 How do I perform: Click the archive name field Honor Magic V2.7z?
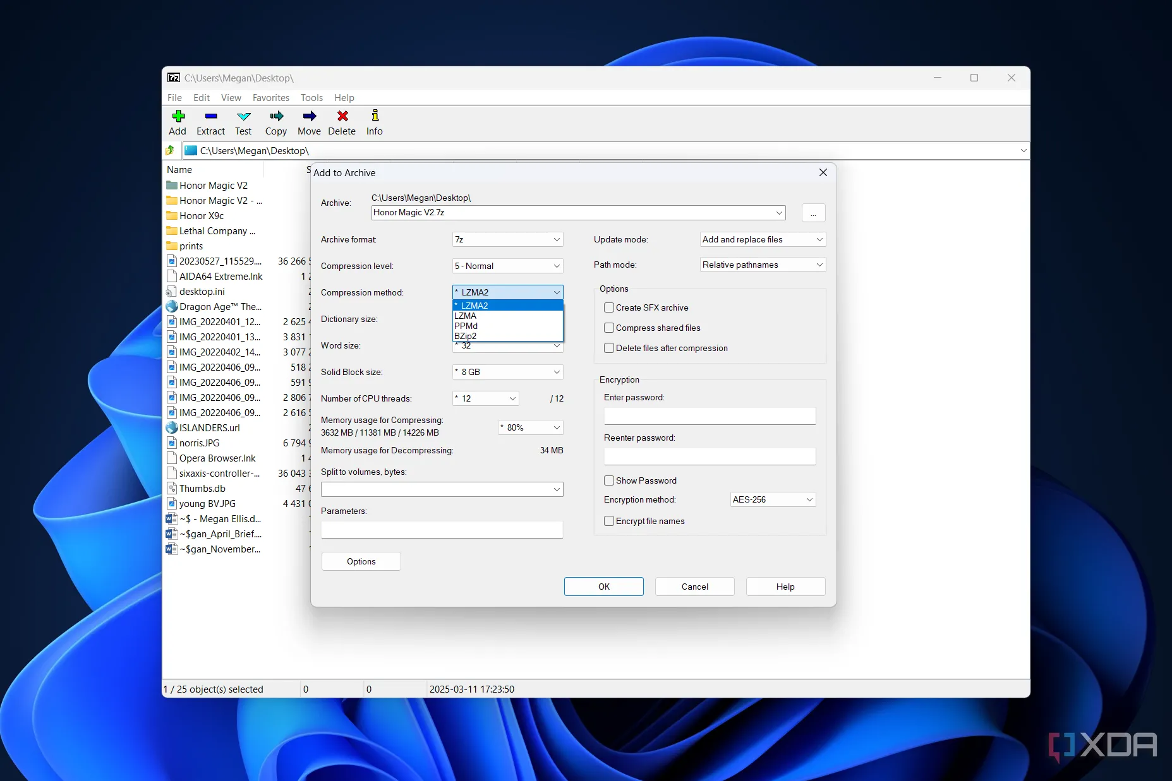point(578,213)
